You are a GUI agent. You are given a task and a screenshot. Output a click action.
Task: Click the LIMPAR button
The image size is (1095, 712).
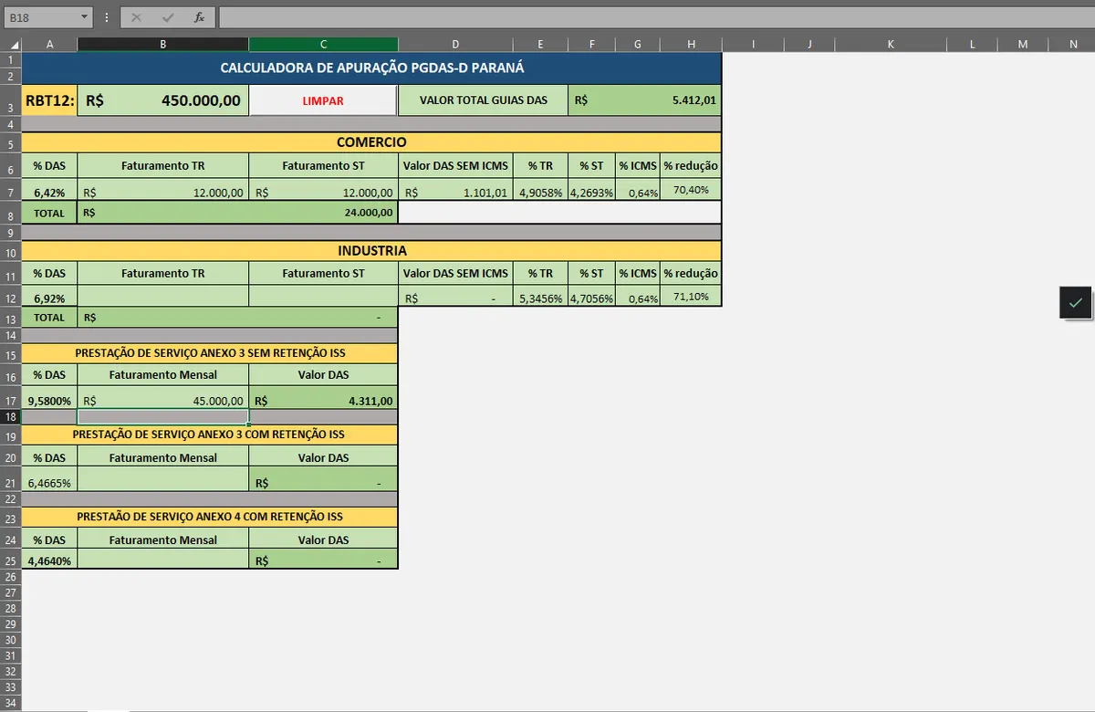[x=323, y=100]
